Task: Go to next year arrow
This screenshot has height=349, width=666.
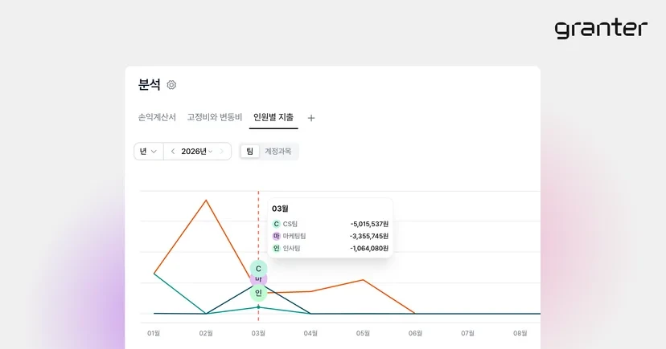Action: (x=221, y=151)
